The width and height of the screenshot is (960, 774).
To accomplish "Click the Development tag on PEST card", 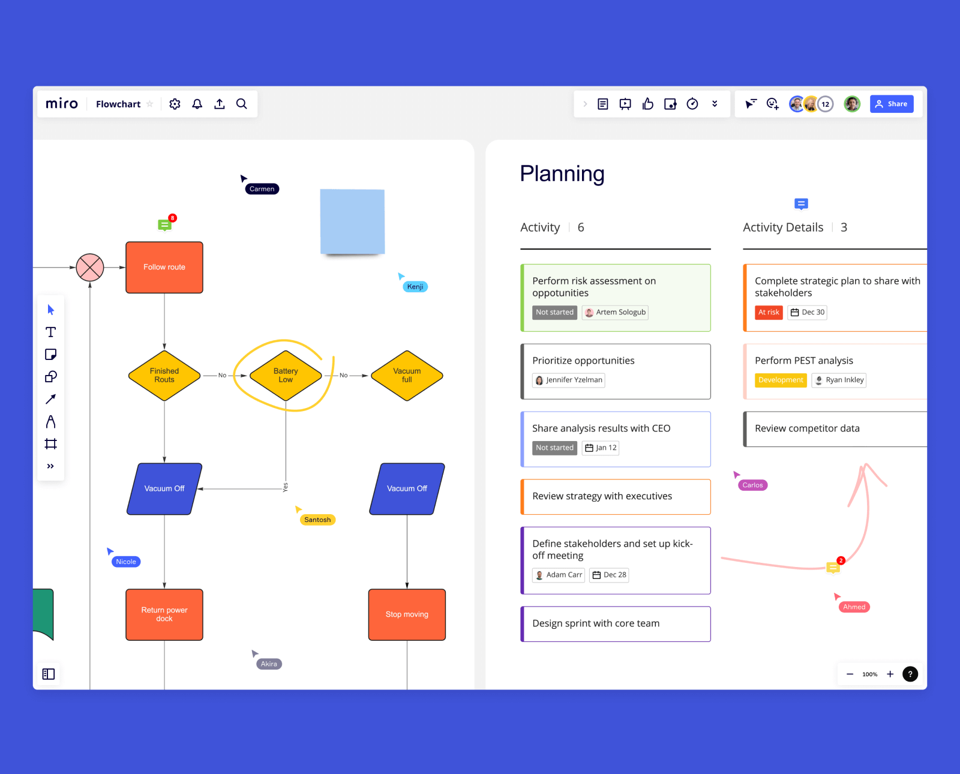I will 781,380.
